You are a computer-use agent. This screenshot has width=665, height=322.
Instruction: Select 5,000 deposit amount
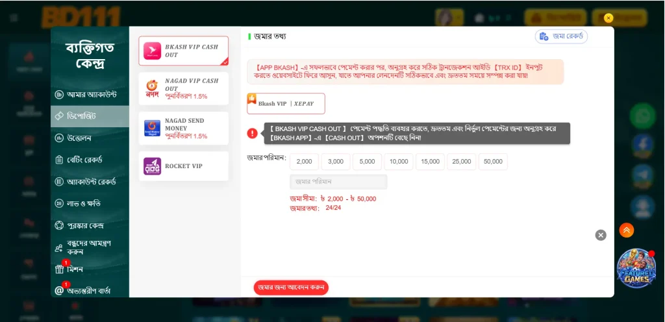(x=368, y=162)
